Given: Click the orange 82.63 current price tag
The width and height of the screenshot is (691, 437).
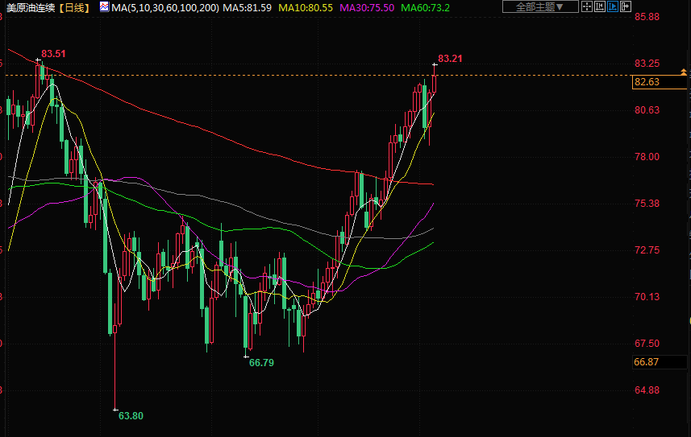Looking at the screenshot, I should 647,82.
